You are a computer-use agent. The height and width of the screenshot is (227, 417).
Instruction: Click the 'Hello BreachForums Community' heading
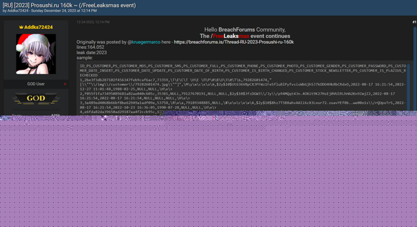(x=245, y=30)
